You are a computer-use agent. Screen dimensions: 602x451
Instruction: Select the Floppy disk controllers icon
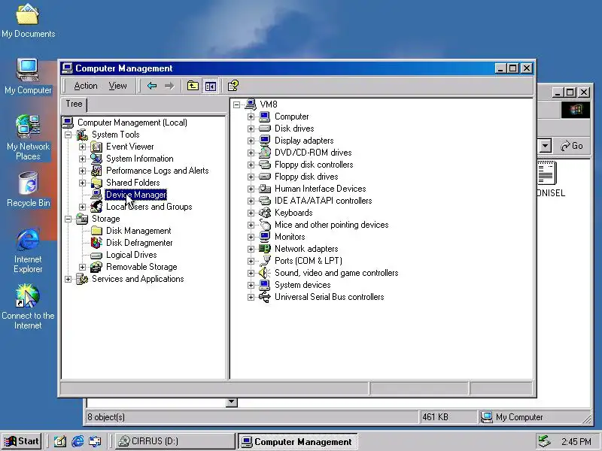(265, 165)
